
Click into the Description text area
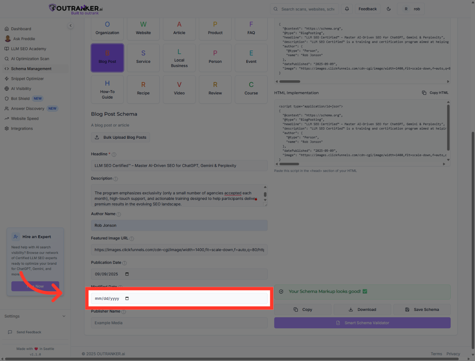(179, 196)
